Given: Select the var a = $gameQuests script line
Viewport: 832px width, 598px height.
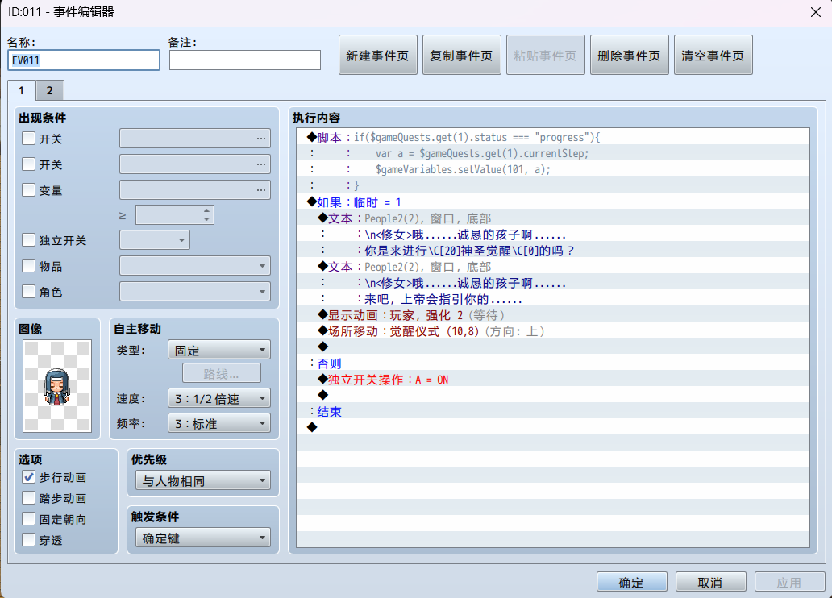Looking at the screenshot, I should (x=553, y=153).
